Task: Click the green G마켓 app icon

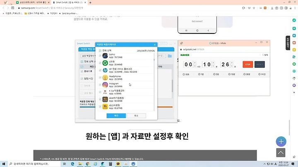Action: [105, 63]
